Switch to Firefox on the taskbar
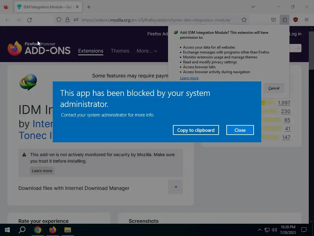 point(53,230)
